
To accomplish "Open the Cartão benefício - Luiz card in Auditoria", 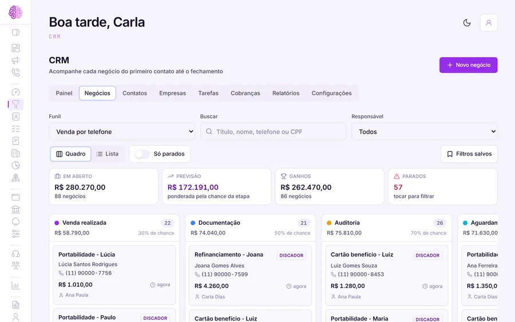I will coord(387,276).
